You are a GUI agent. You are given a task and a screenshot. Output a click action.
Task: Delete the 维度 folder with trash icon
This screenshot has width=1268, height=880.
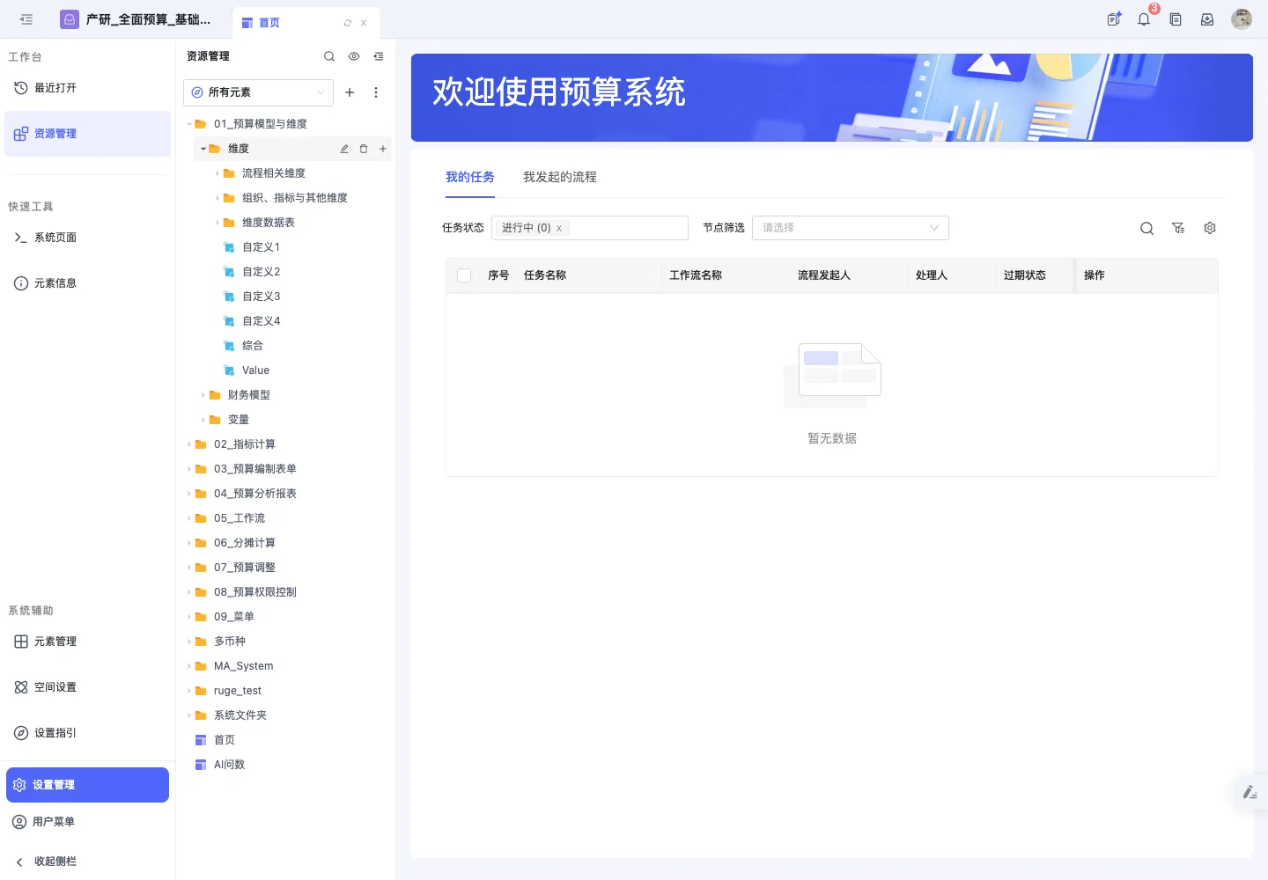364,149
